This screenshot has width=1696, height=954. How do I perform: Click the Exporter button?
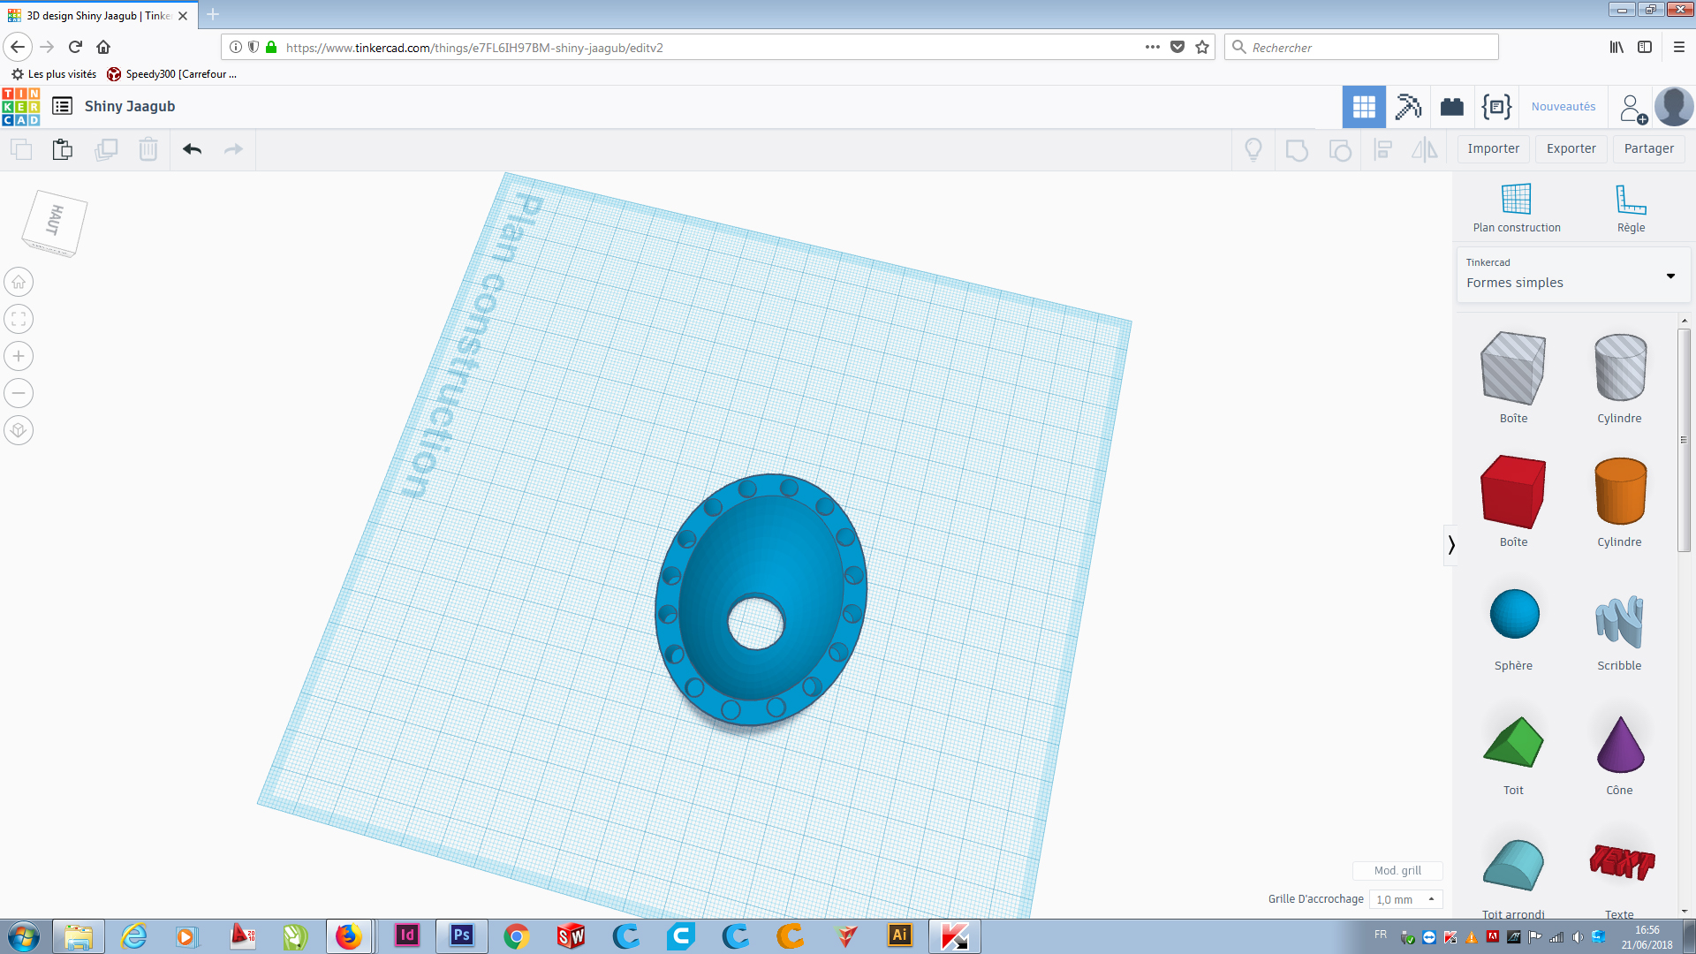(x=1571, y=148)
